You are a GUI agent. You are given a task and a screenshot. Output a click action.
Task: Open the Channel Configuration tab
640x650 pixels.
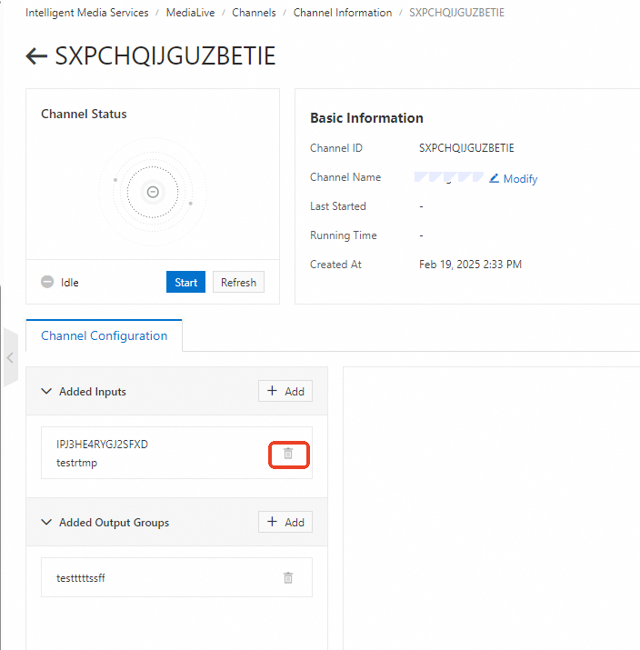104,335
